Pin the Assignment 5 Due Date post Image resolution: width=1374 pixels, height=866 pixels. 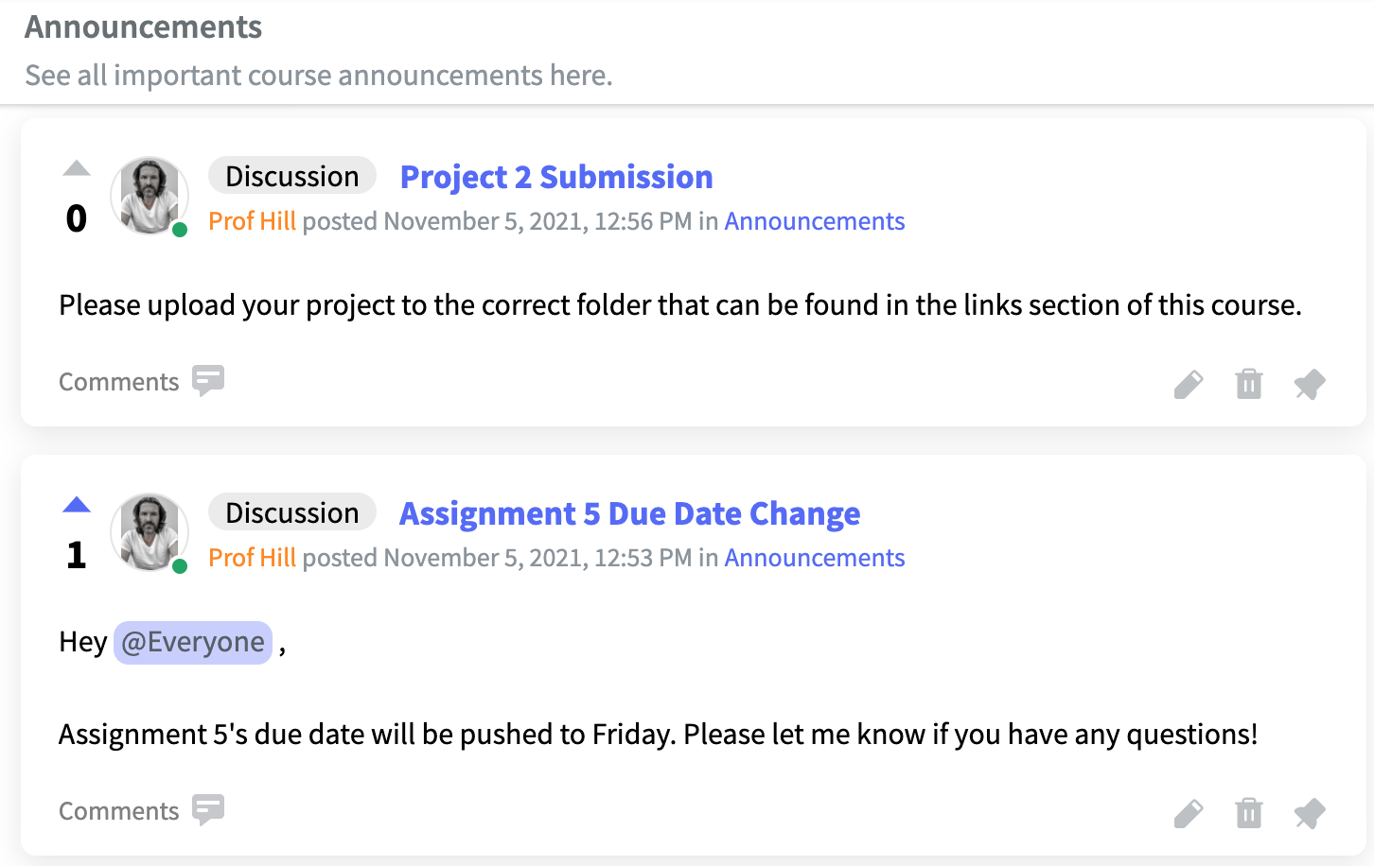tap(1310, 813)
